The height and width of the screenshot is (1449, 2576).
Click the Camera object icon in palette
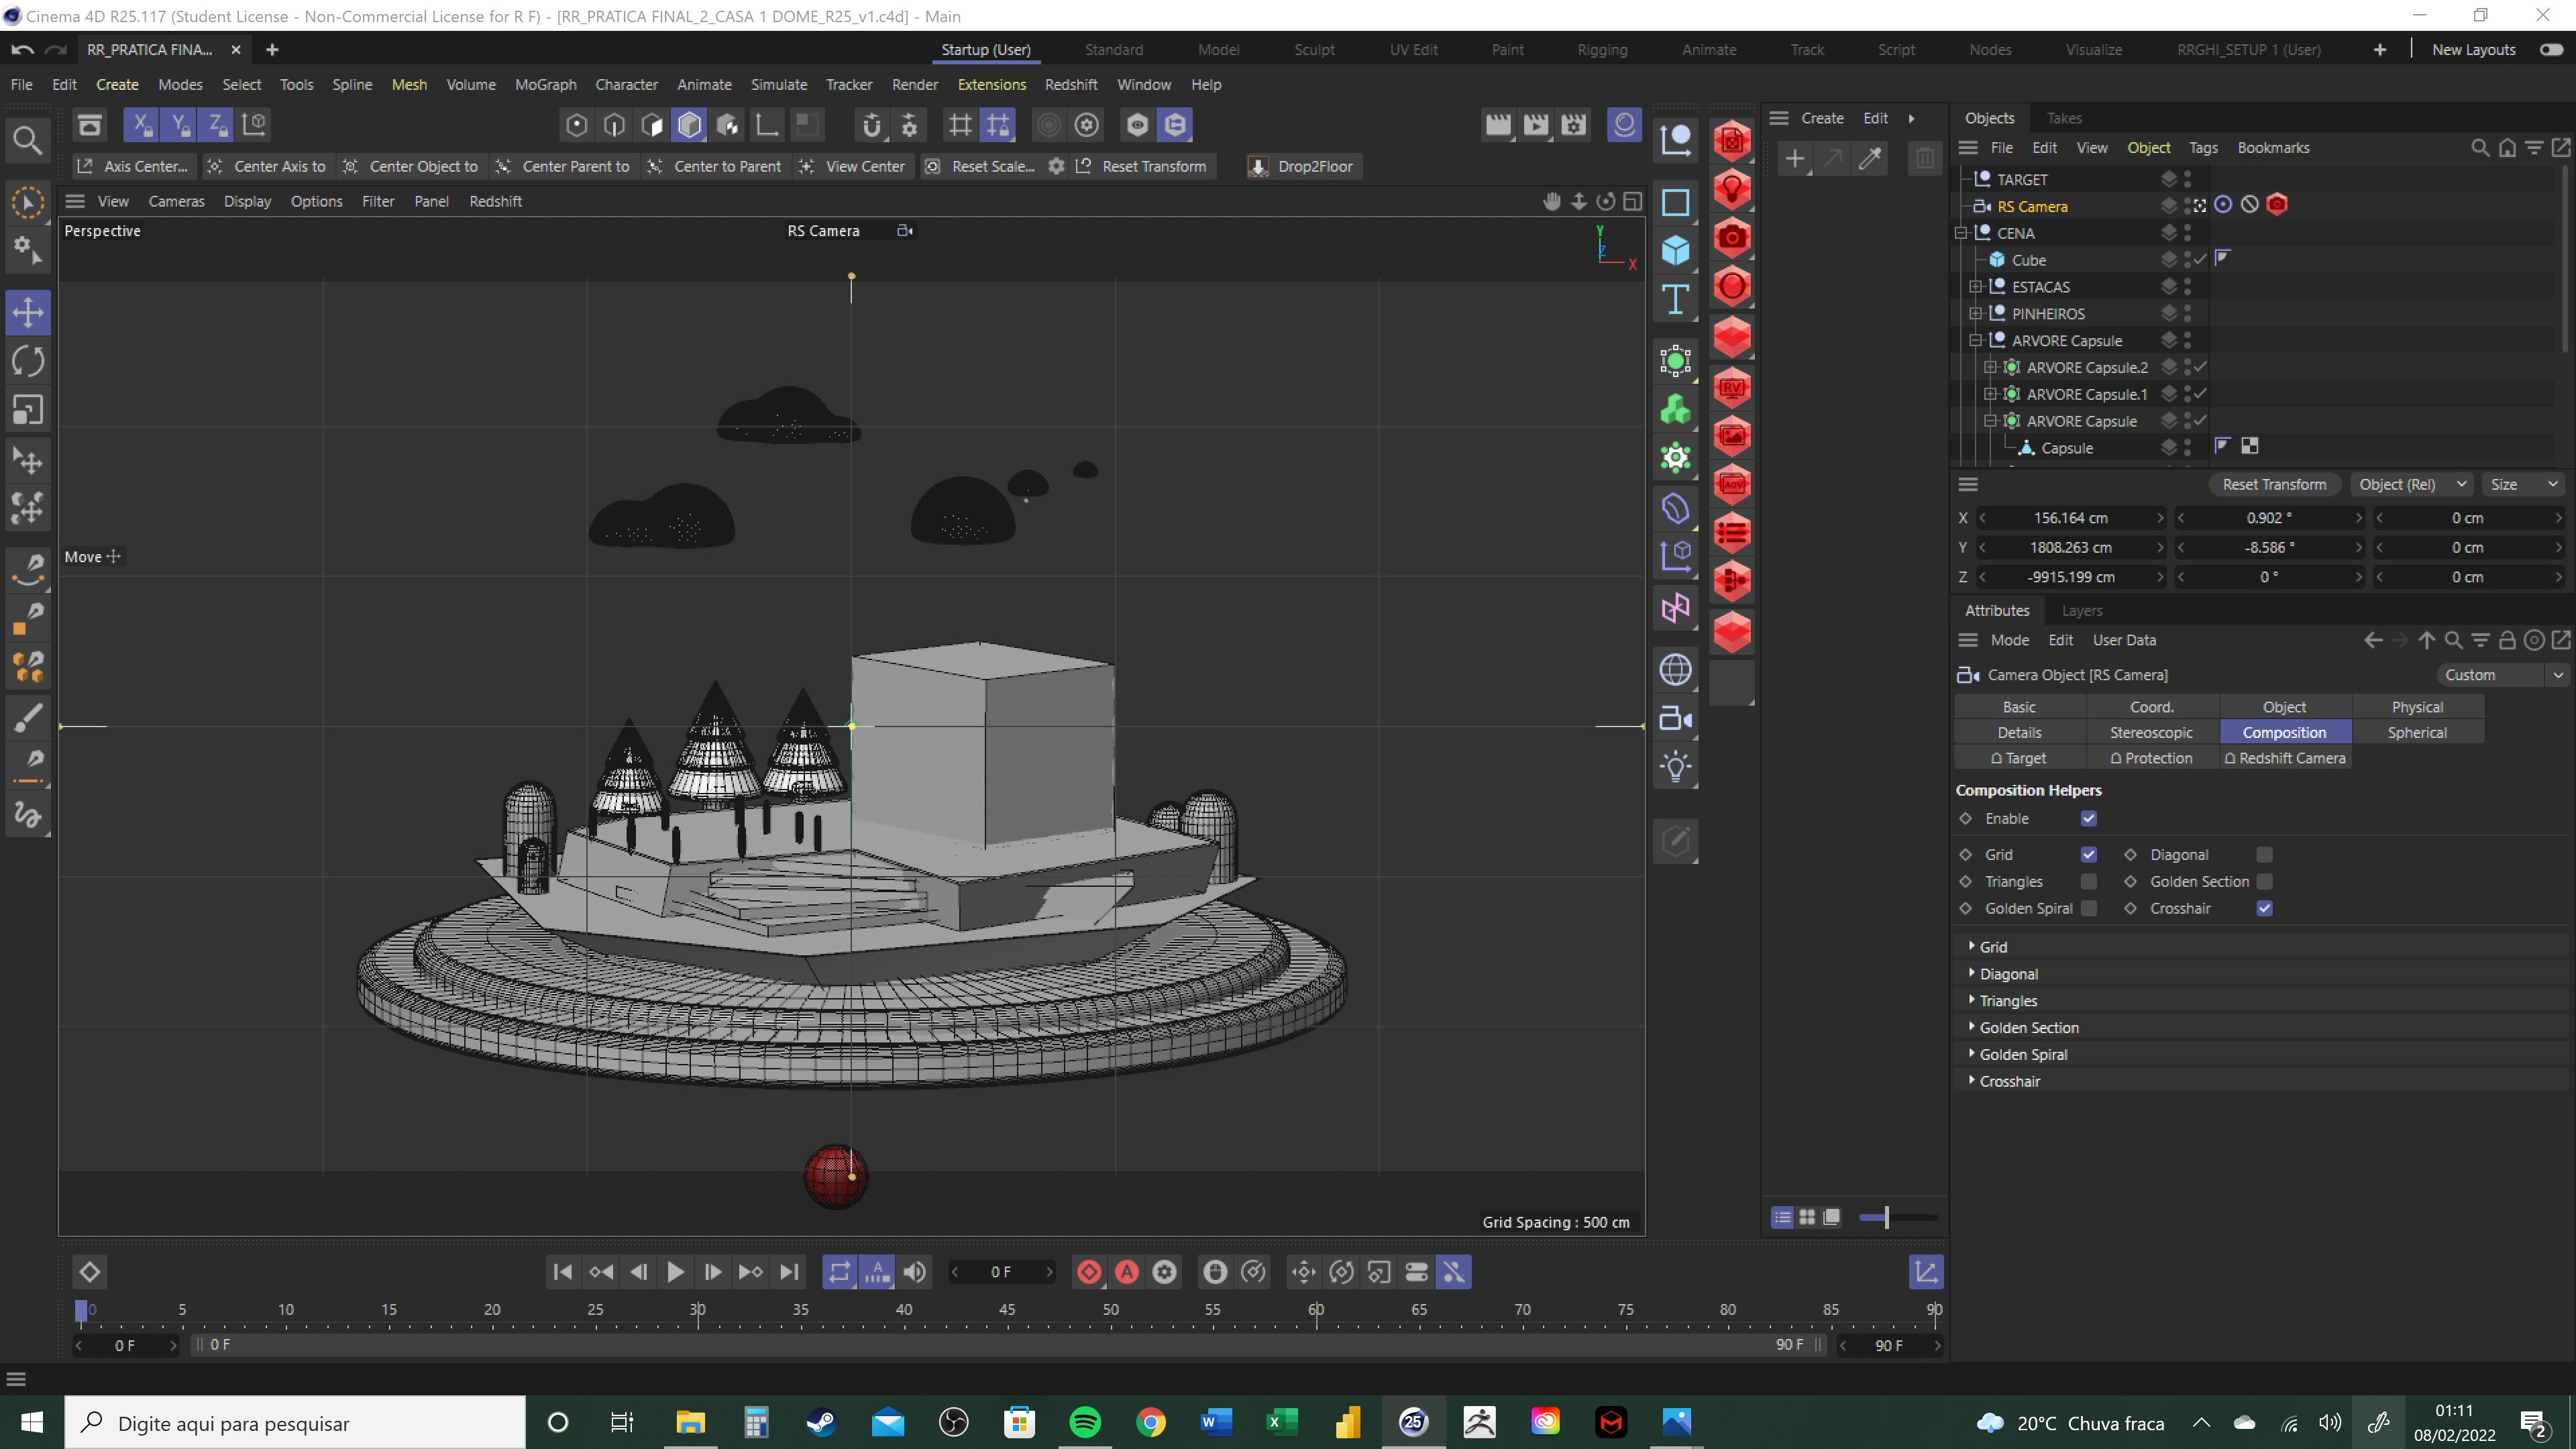pyautogui.click(x=1675, y=719)
